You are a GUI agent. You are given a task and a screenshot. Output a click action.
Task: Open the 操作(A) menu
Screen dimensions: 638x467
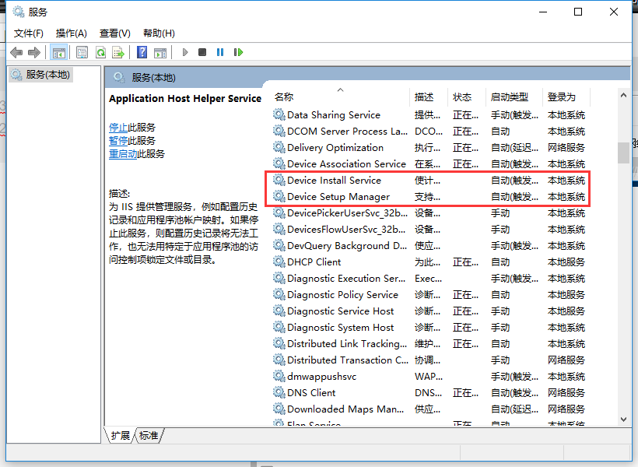tap(72, 33)
